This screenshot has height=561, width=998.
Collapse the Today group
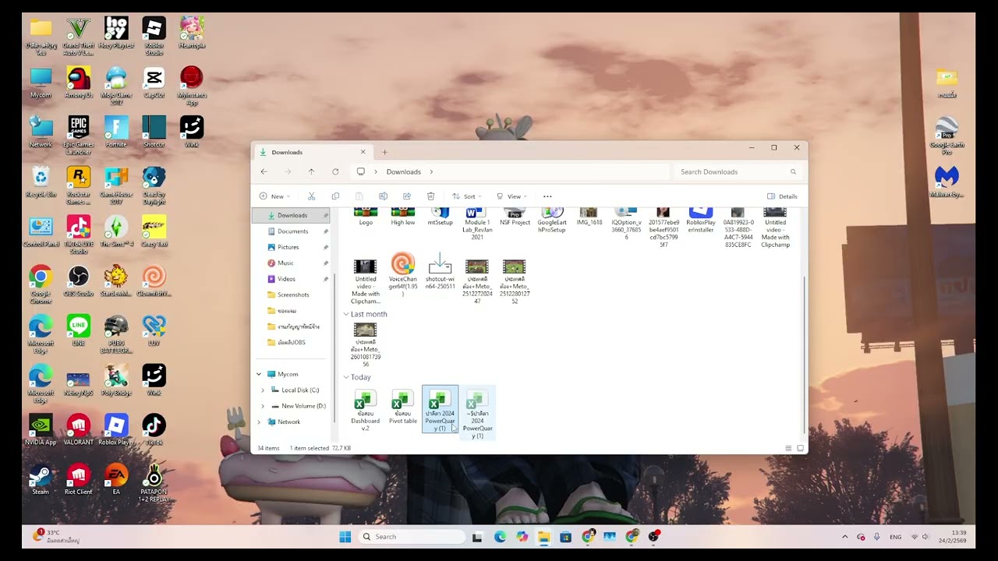pyautogui.click(x=346, y=377)
